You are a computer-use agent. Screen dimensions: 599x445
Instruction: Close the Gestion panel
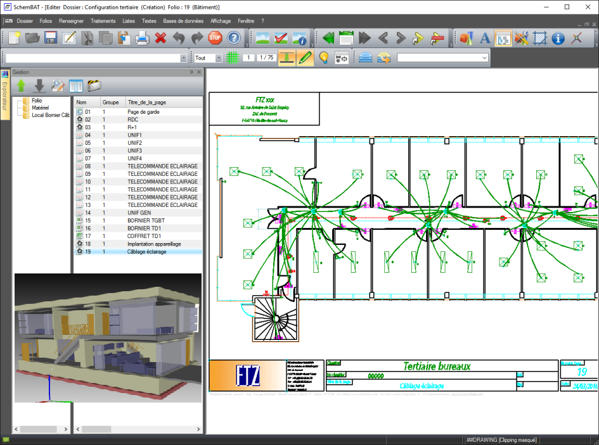(x=199, y=72)
